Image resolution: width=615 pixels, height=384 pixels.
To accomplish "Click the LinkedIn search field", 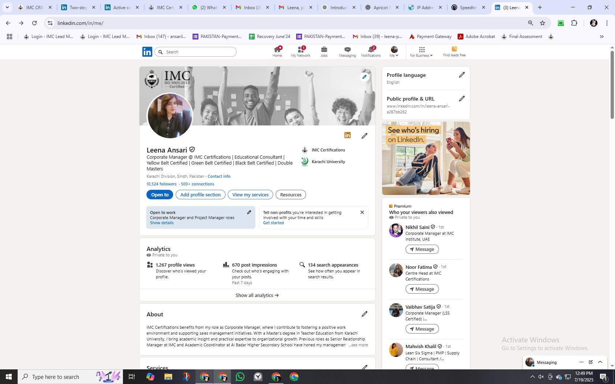I will pyautogui.click(x=195, y=52).
